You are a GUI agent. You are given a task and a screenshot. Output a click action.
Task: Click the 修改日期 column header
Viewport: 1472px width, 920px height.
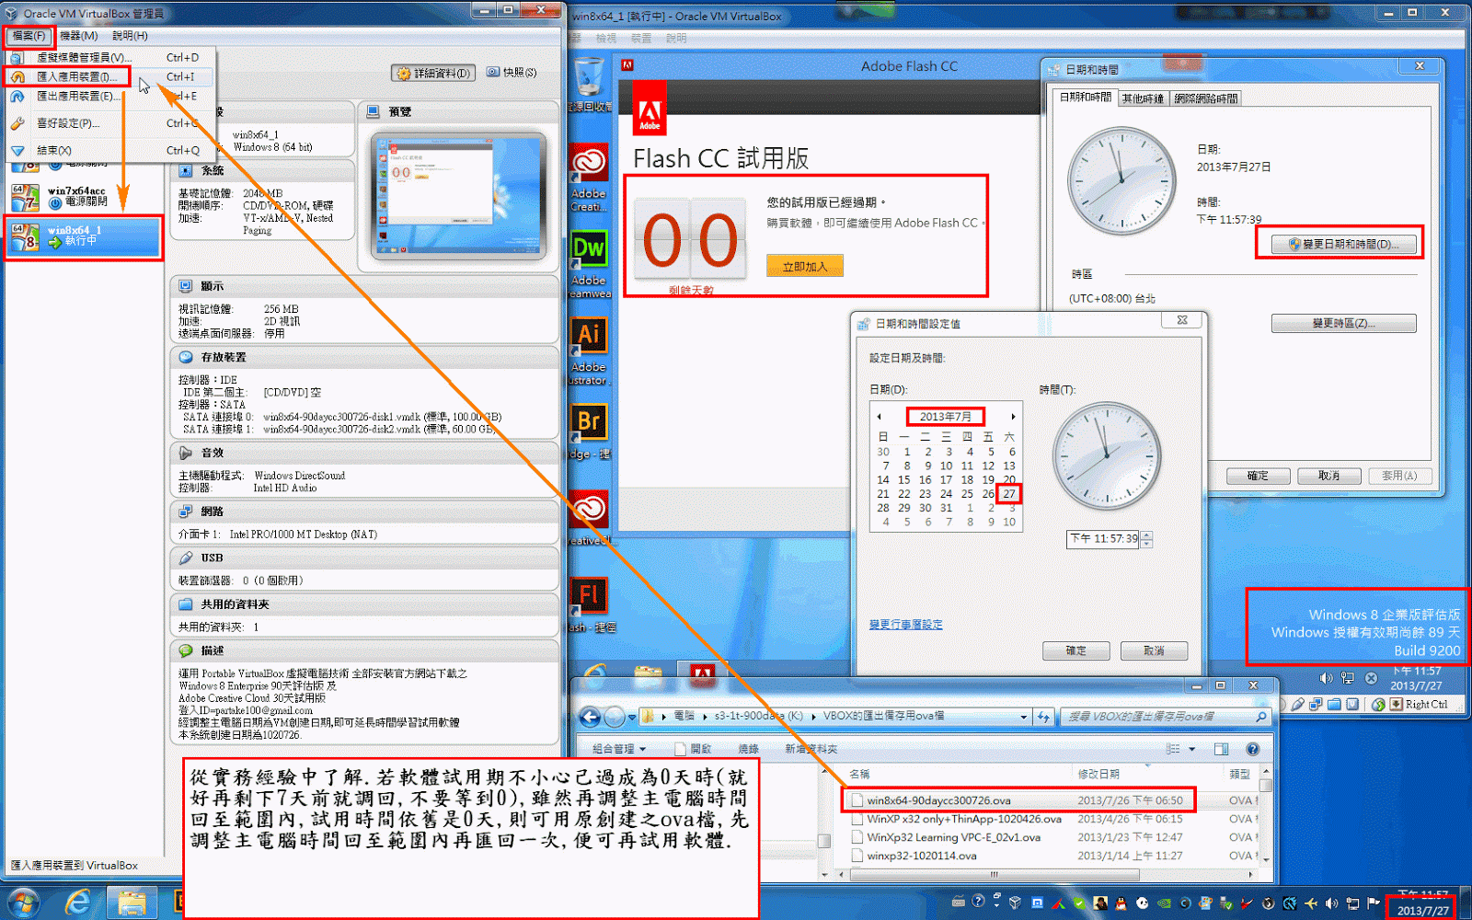coord(1099,775)
